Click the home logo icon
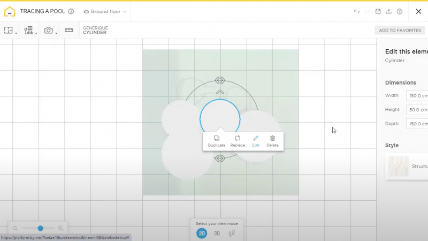This screenshot has width=428, height=241. pos(9,11)
